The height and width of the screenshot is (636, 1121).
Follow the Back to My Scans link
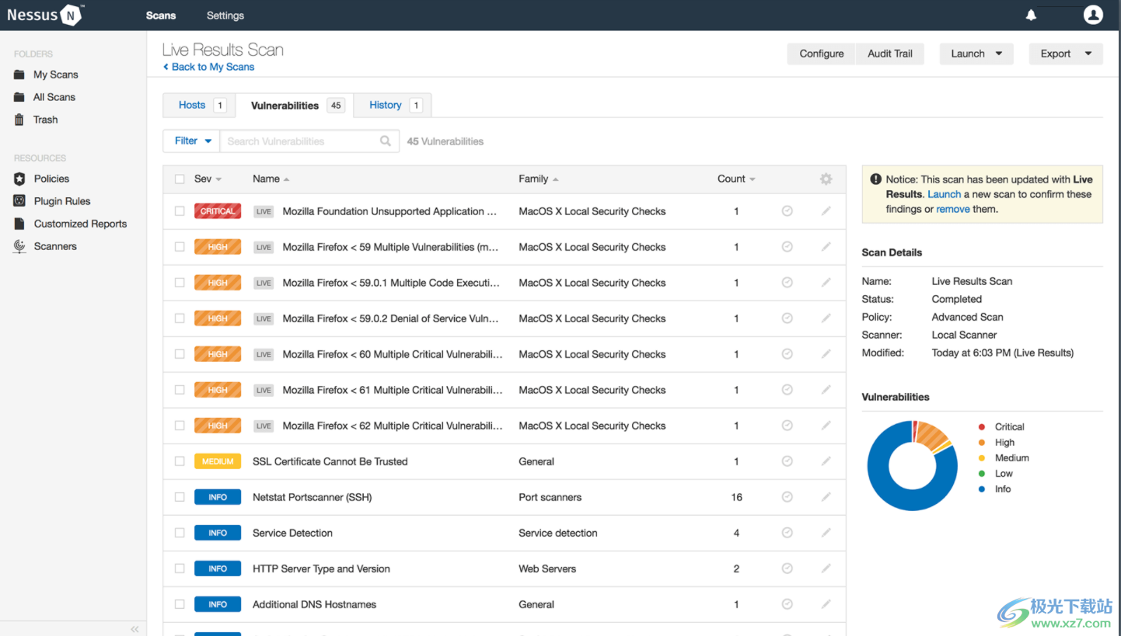pos(212,67)
